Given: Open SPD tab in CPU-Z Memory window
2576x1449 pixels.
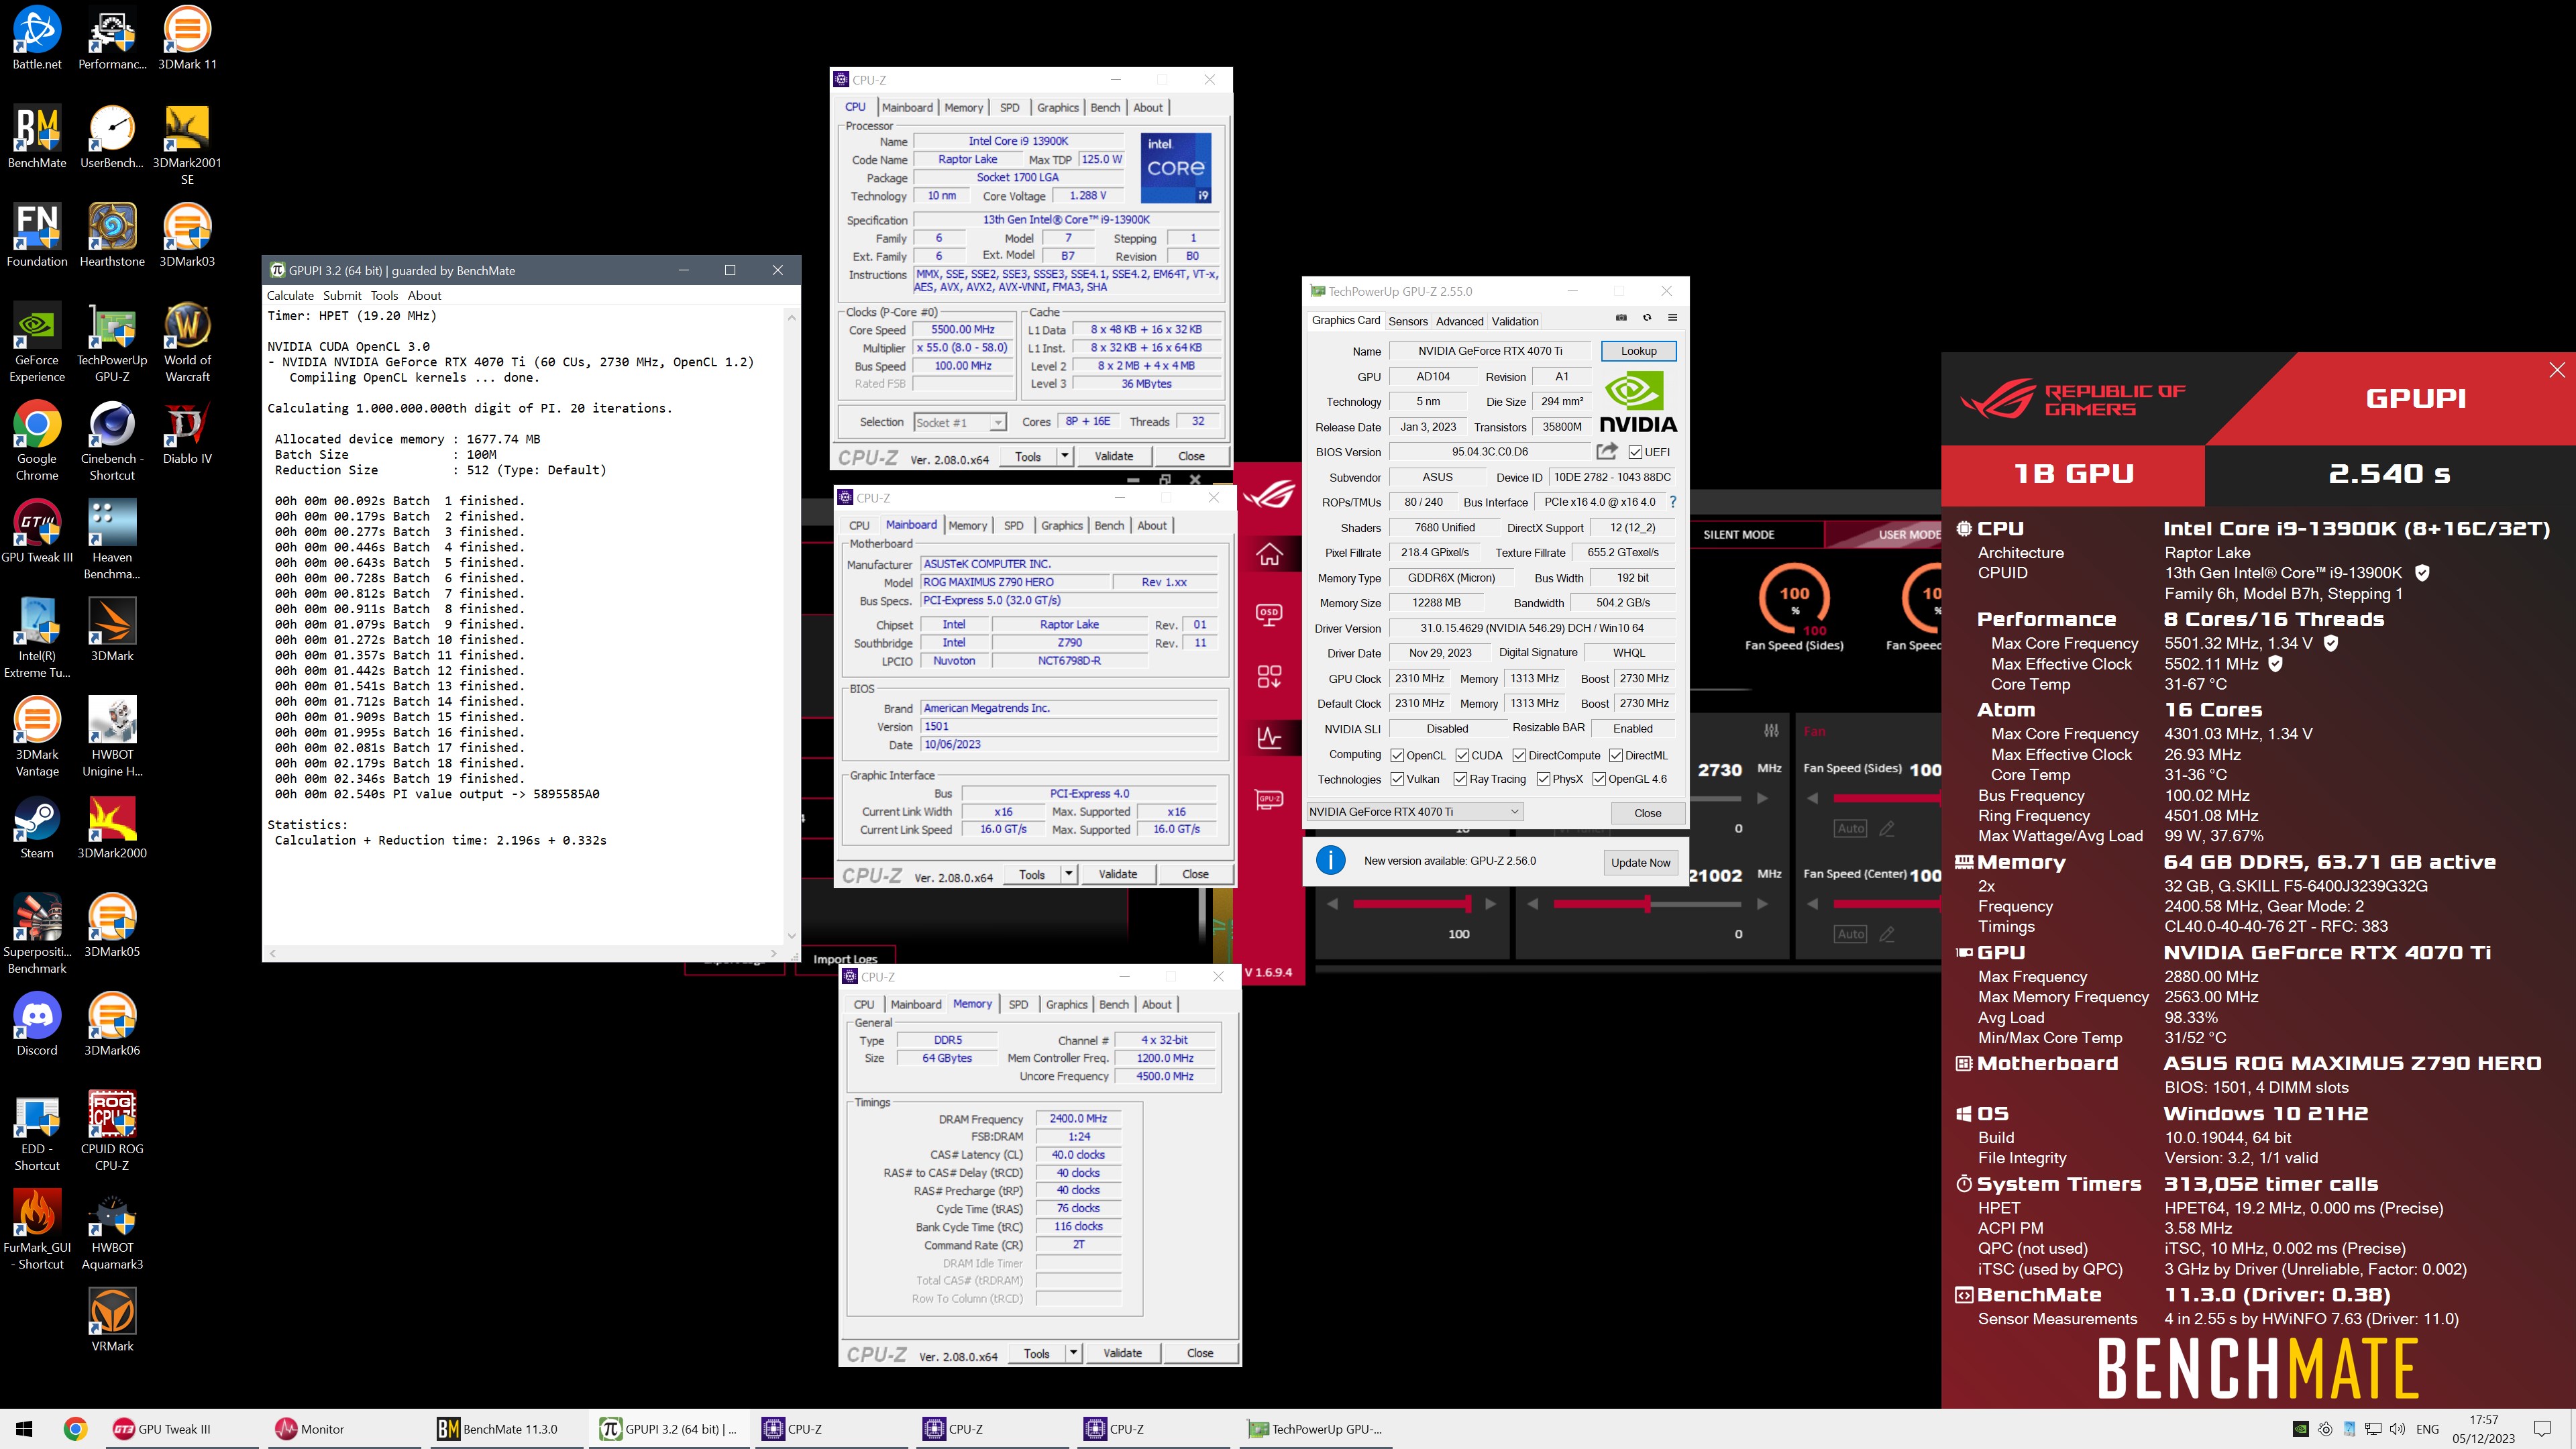Looking at the screenshot, I should coord(1018,1005).
